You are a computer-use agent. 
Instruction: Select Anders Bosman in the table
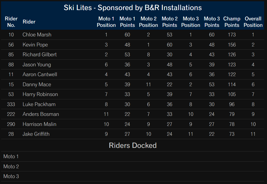coord(41,114)
